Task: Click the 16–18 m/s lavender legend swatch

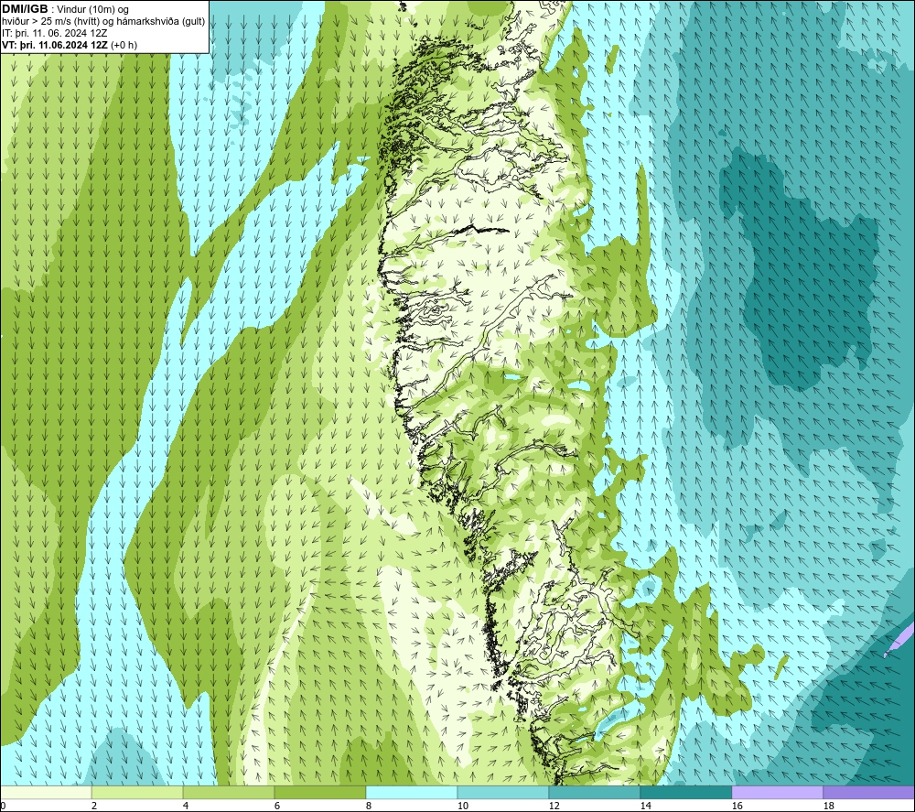Action: (x=777, y=792)
